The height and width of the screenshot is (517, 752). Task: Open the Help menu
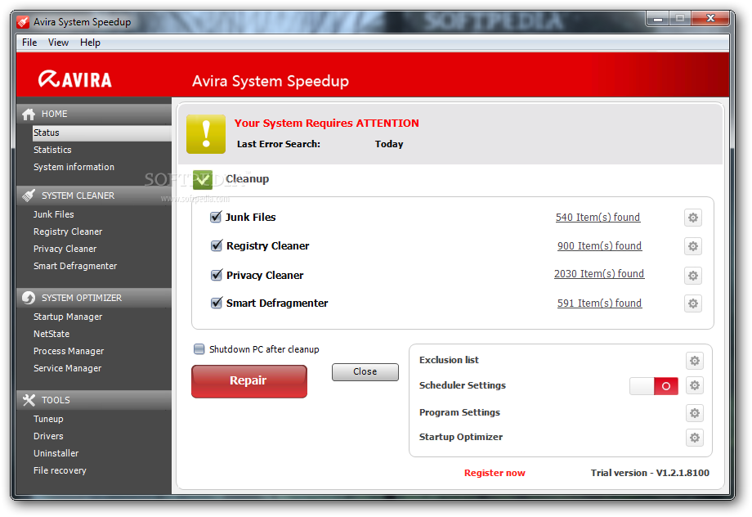[x=90, y=43]
